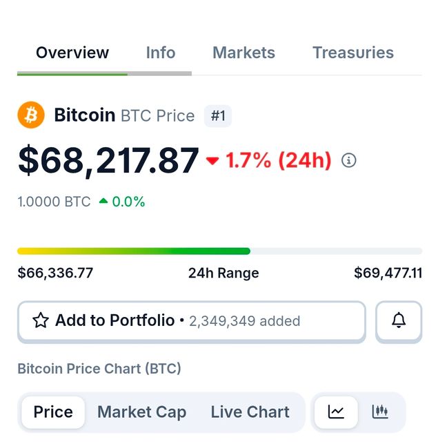
Task: Select the Live Chart toggle
Action: point(250,412)
